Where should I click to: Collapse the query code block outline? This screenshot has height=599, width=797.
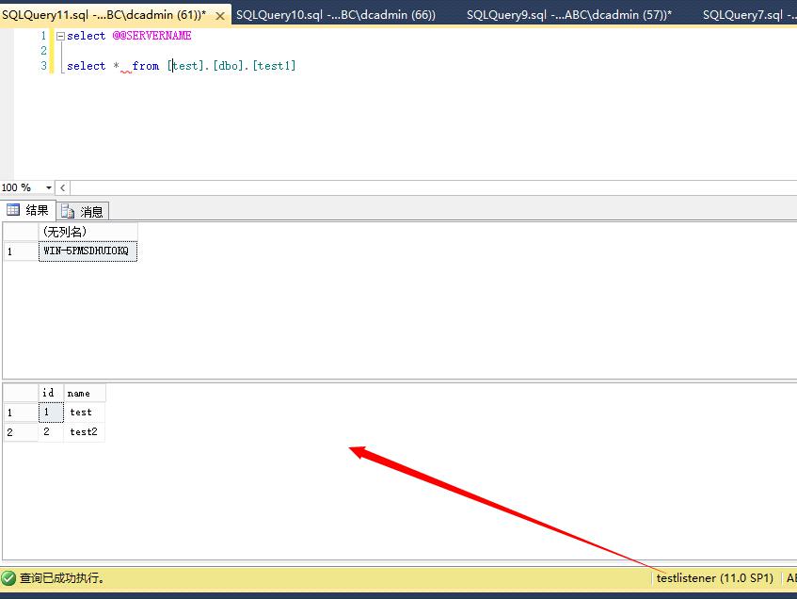60,36
